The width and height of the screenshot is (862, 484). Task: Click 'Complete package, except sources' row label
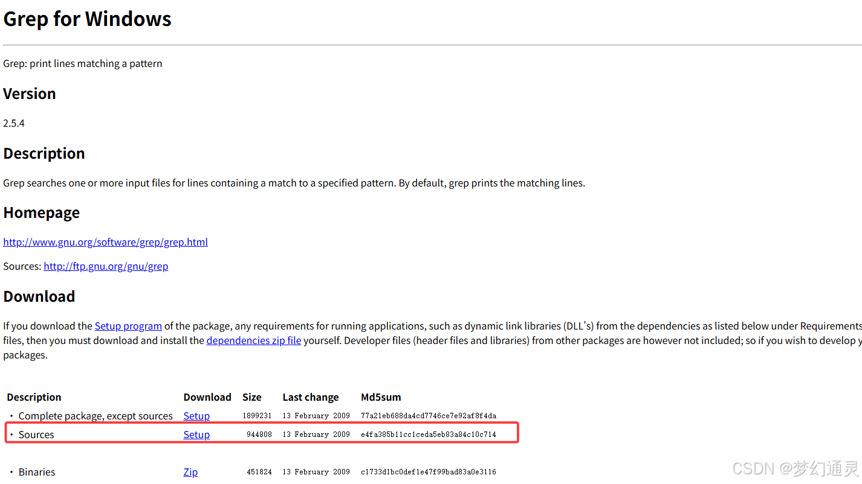pyautogui.click(x=96, y=416)
